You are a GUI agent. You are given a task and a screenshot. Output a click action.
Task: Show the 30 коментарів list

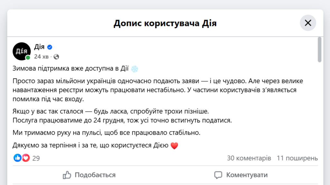(x=249, y=158)
